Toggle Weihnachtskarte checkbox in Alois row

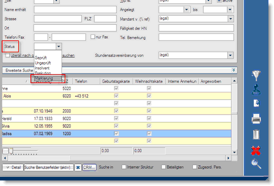tap(149, 96)
